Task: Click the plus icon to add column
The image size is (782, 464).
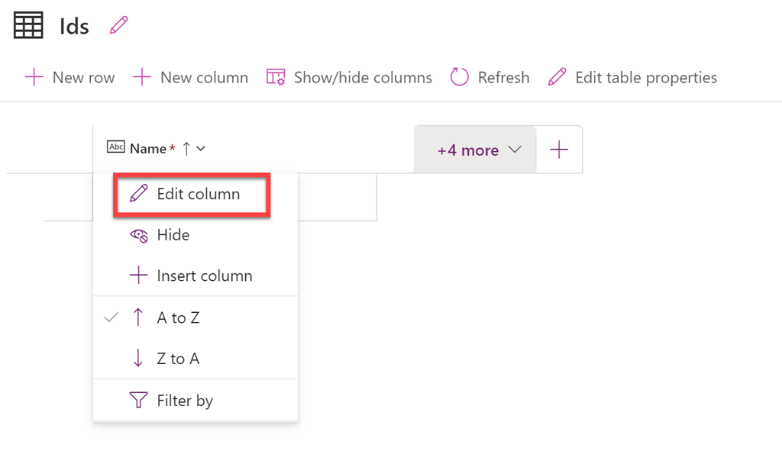Action: (x=559, y=150)
